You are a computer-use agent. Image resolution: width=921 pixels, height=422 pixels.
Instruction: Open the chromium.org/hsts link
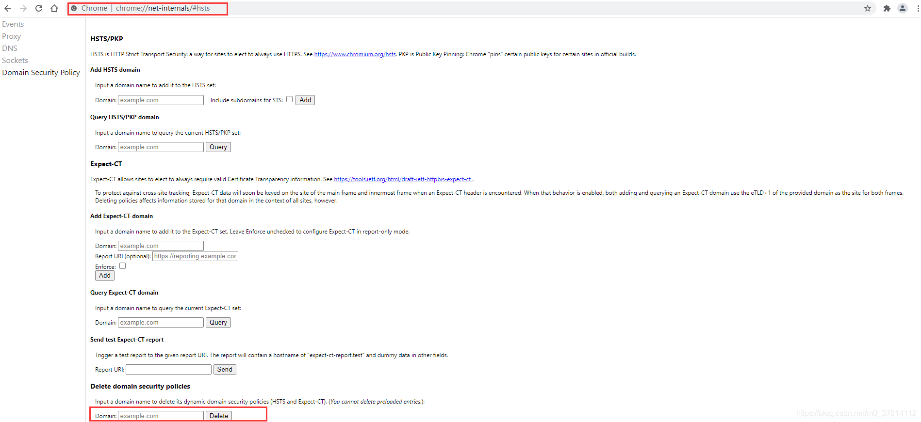pos(355,54)
